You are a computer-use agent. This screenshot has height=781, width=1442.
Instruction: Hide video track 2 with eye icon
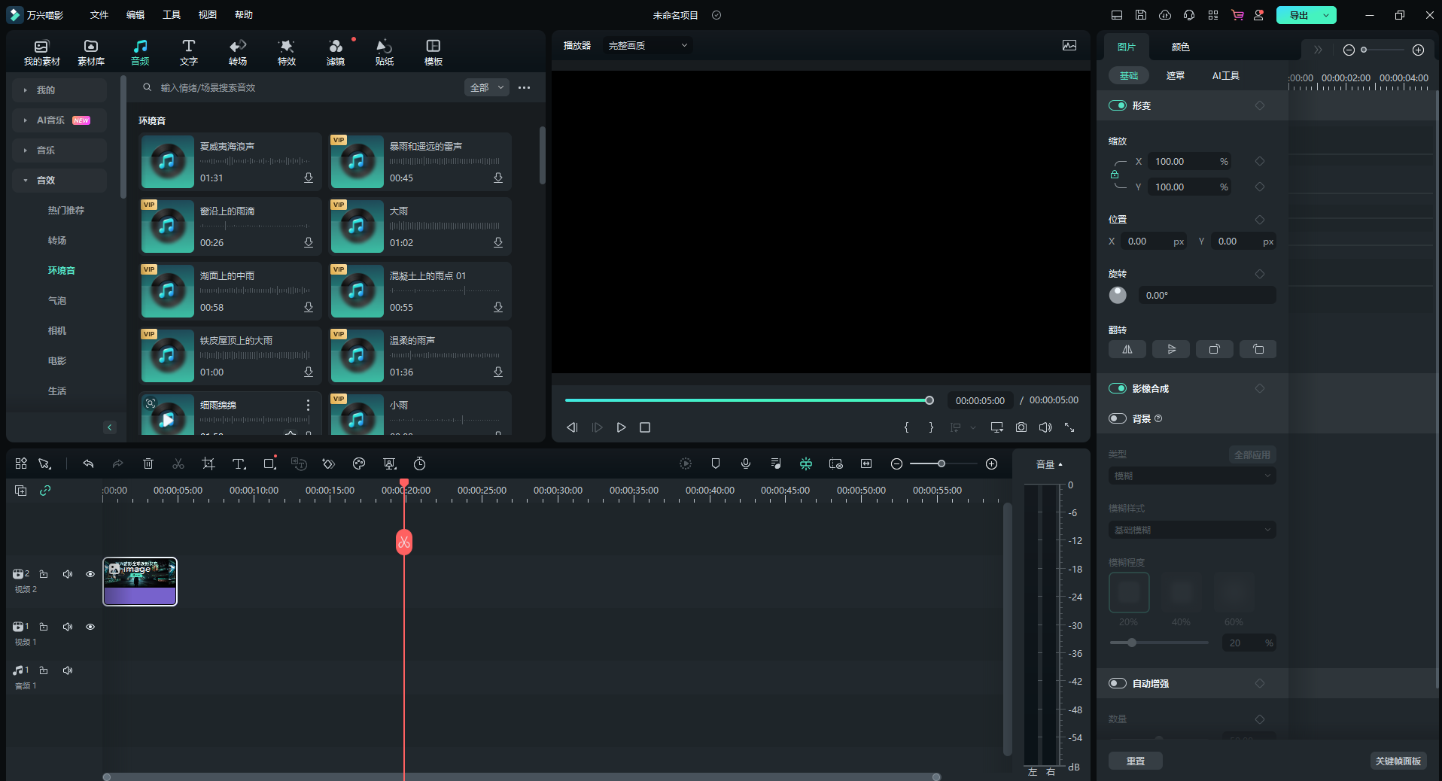[90, 574]
